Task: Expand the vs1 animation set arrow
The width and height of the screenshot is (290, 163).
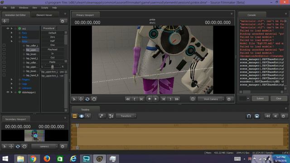Action: click(11, 29)
